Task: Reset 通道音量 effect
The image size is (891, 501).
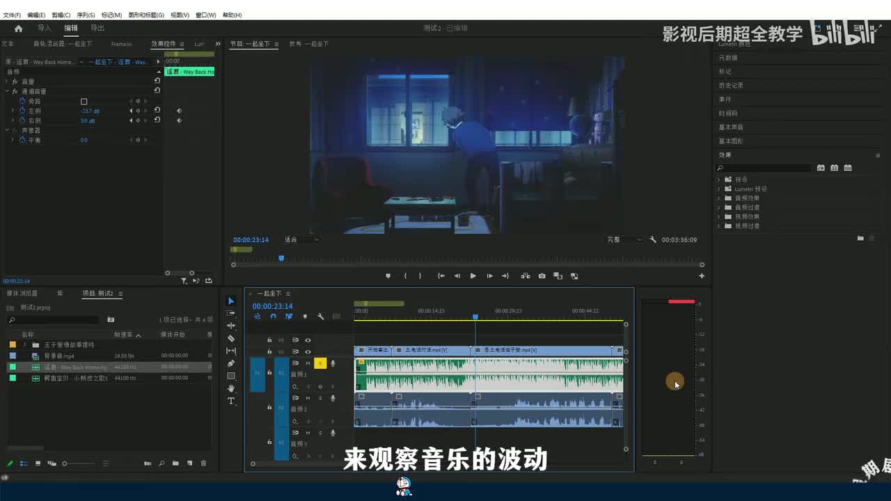Action: [157, 90]
